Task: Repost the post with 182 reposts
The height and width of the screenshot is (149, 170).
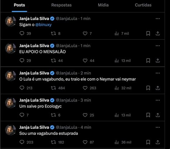Action: [x=53, y=142]
